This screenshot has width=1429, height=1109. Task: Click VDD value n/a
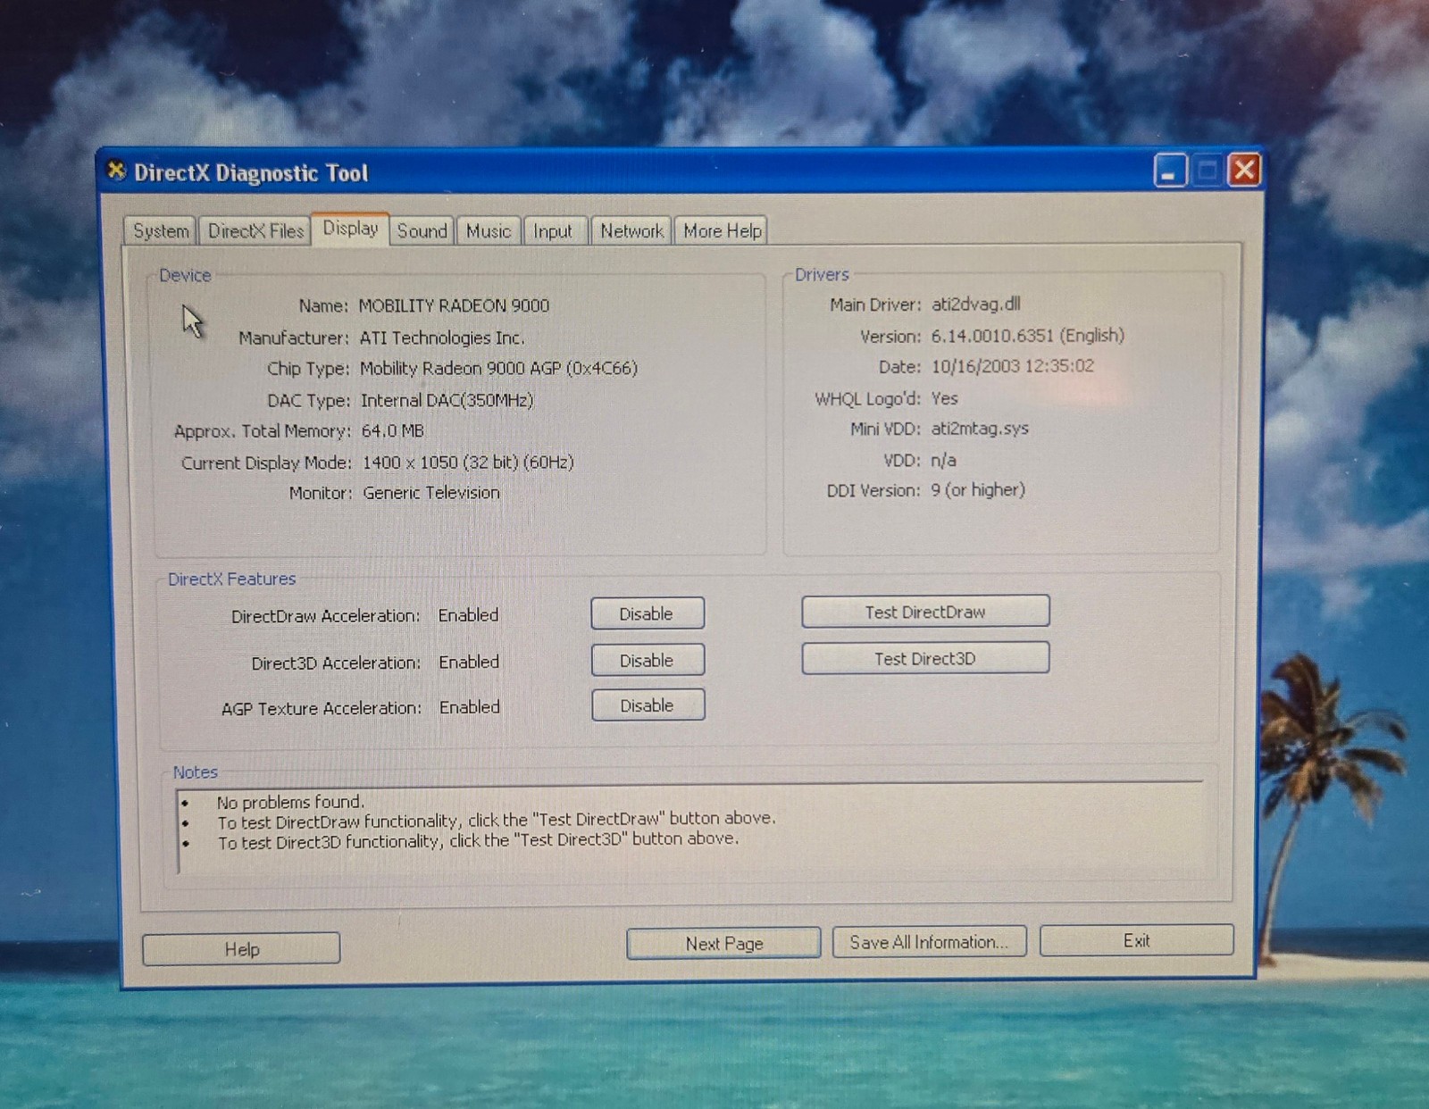point(943,460)
